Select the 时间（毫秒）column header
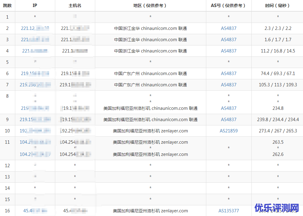303x216 pixels. (277, 5)
